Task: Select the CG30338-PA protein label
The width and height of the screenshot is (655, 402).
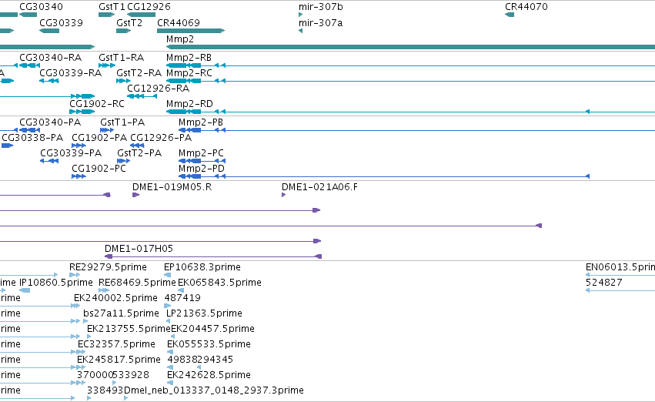Action: click(x=32, y=138)
